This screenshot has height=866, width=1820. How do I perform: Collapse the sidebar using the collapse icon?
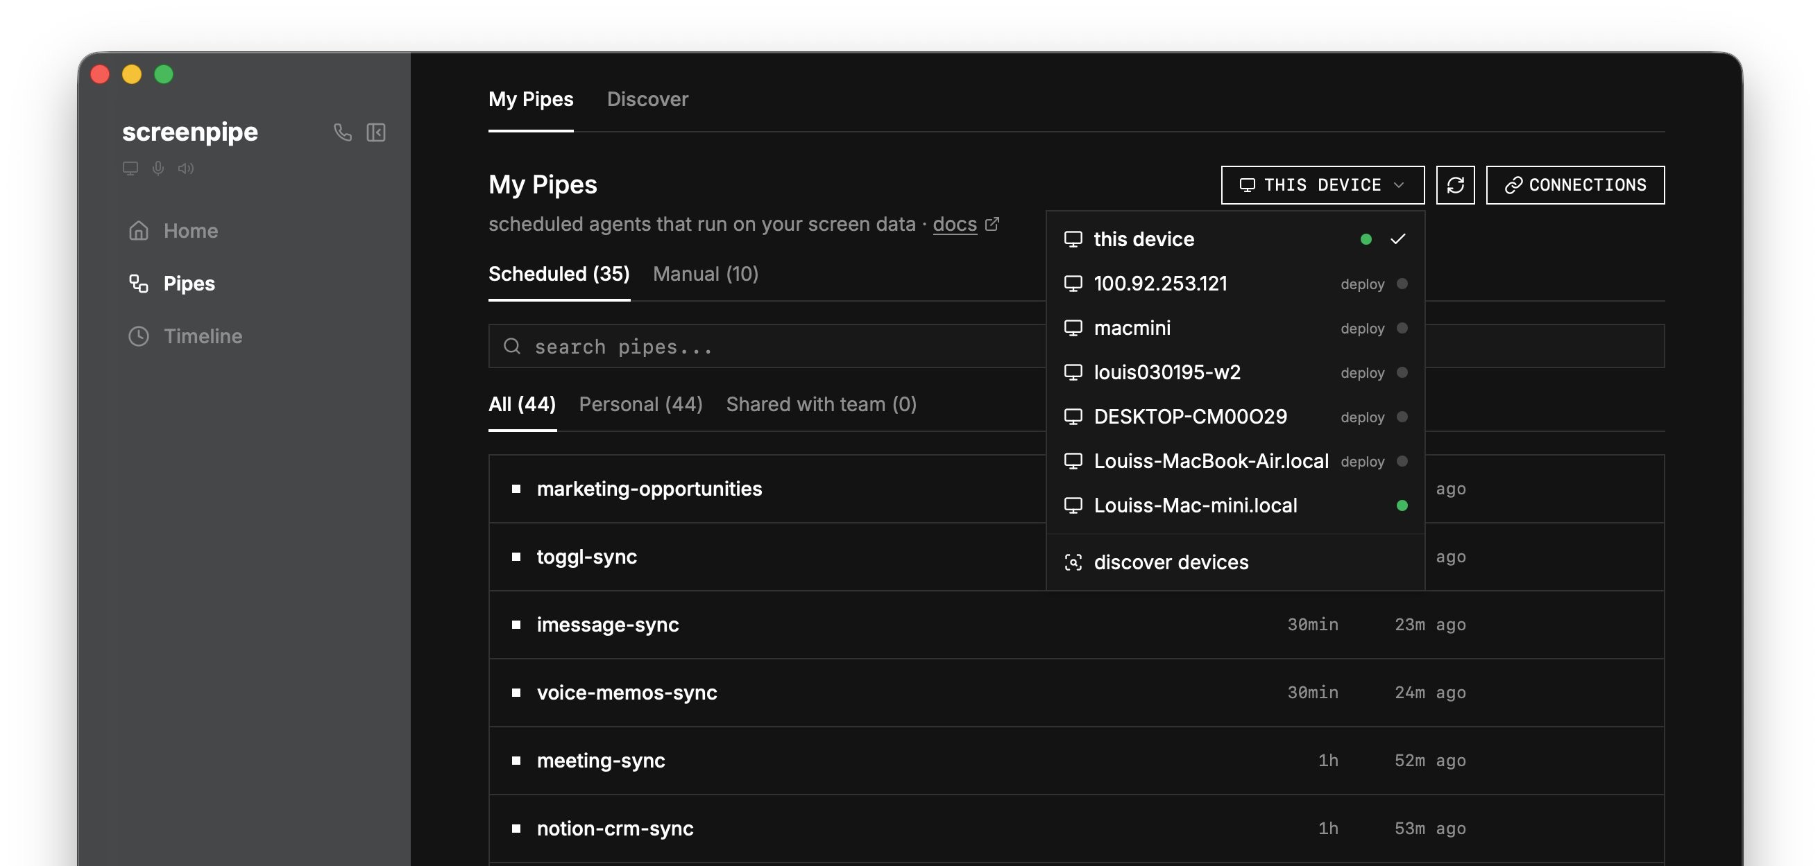point(377,132)
